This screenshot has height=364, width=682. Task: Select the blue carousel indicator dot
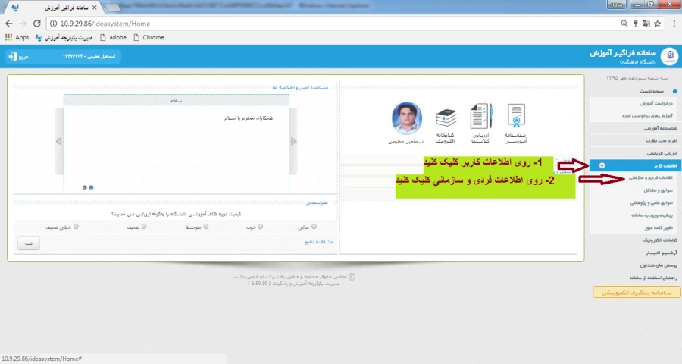(x=92, y=187)
